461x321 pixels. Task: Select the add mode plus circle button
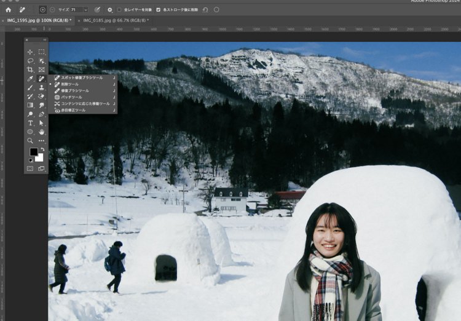click(x=42, y=10)
